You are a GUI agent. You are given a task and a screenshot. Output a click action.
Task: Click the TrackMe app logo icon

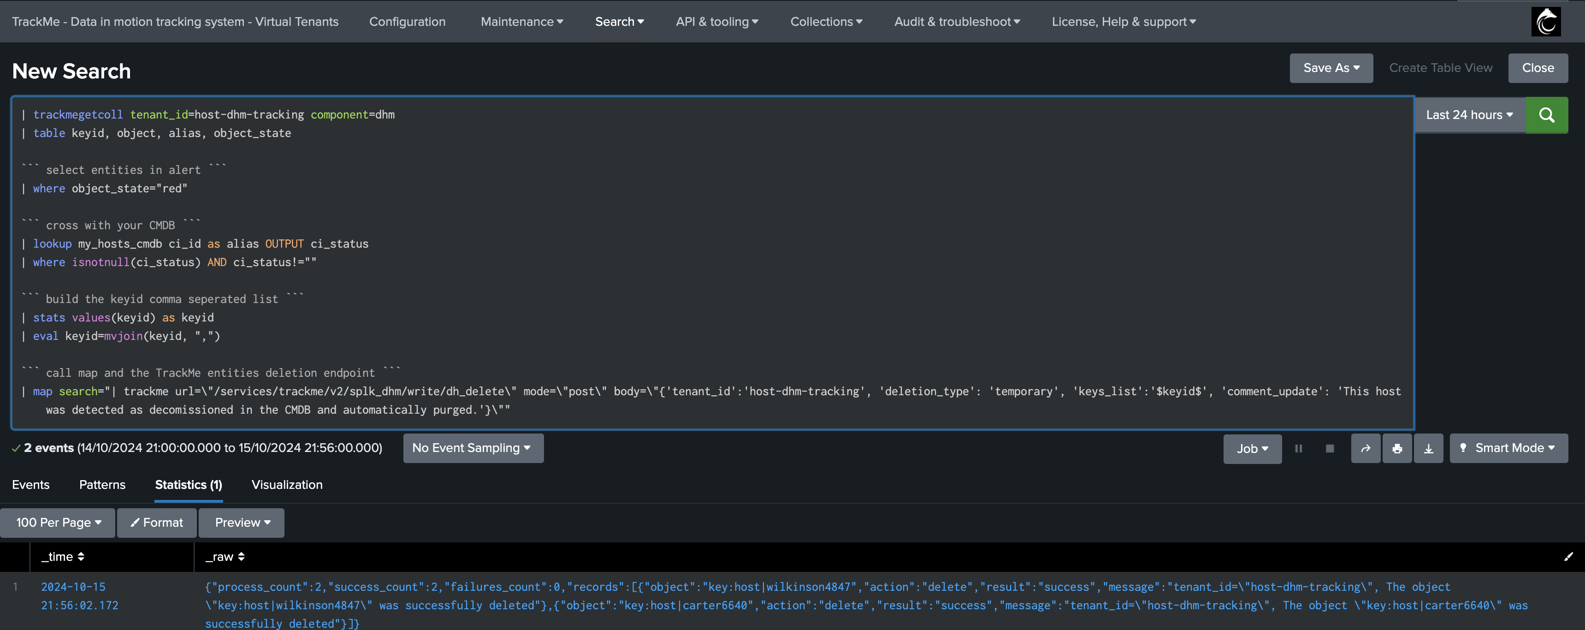click(x=1546, y=22)
